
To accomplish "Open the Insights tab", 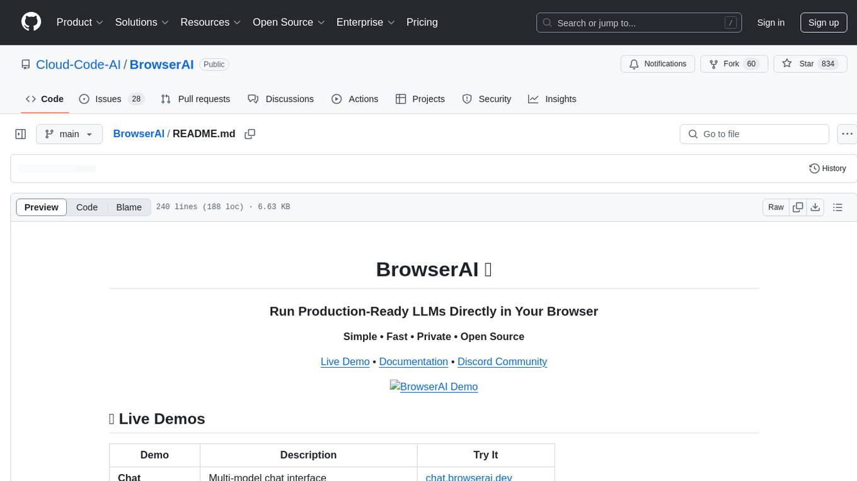I will coord(552,99).
